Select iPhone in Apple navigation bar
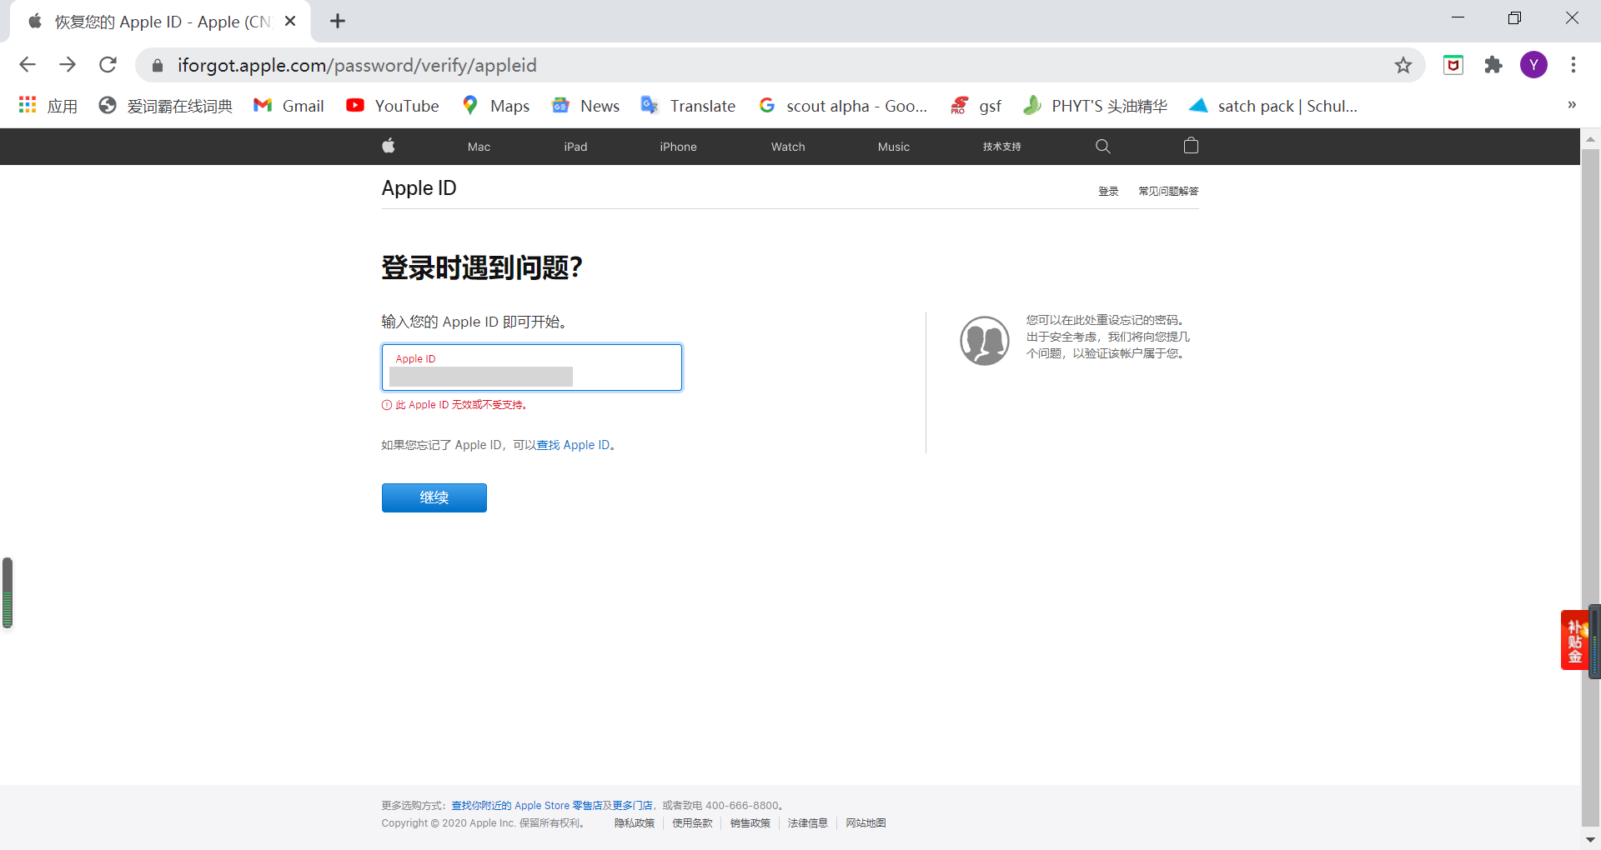Image resolution: width=1601 pixels, height=850 pixels. point(678,147)
